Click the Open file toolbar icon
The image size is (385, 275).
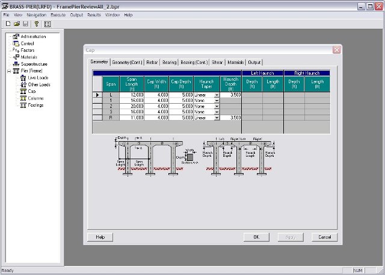(17, 24)
